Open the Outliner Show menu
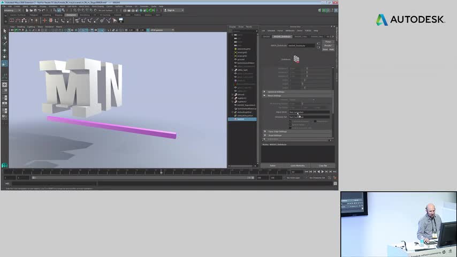 (x=241, y=27)
